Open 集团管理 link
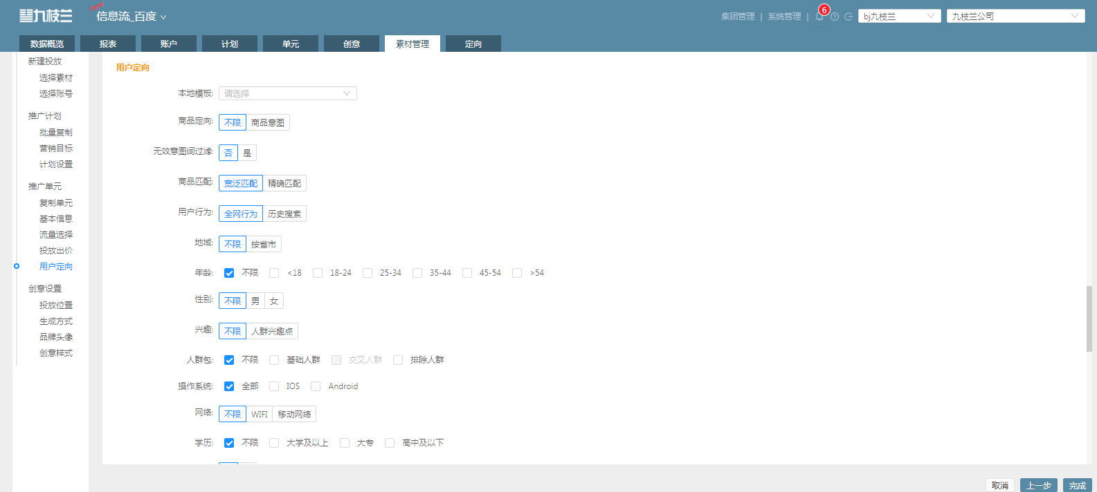Screen dimensions: 1097x492 [x=738, y=17]
